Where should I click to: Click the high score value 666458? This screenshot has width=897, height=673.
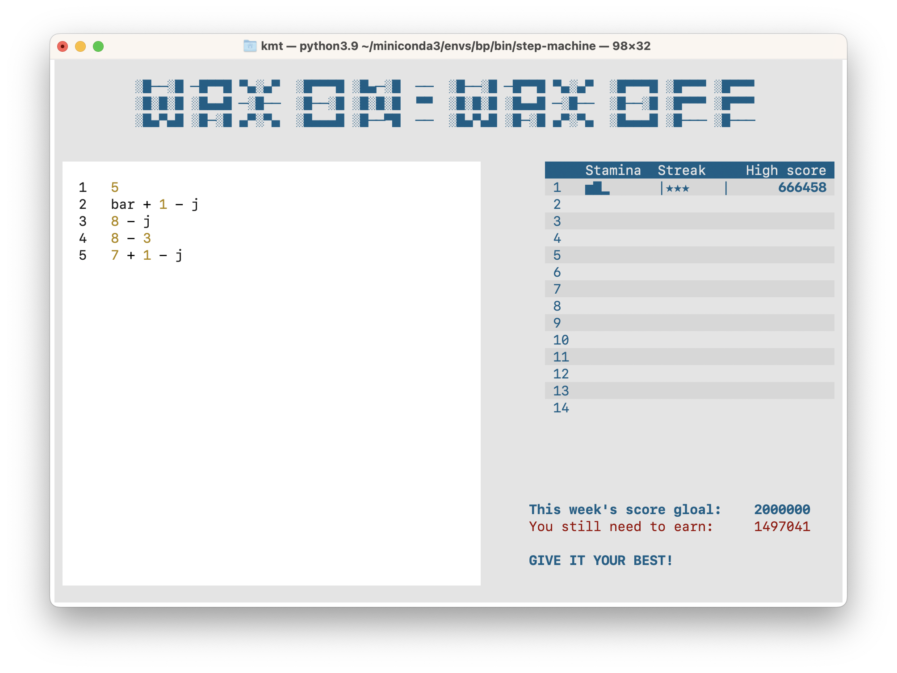(802, 188)
